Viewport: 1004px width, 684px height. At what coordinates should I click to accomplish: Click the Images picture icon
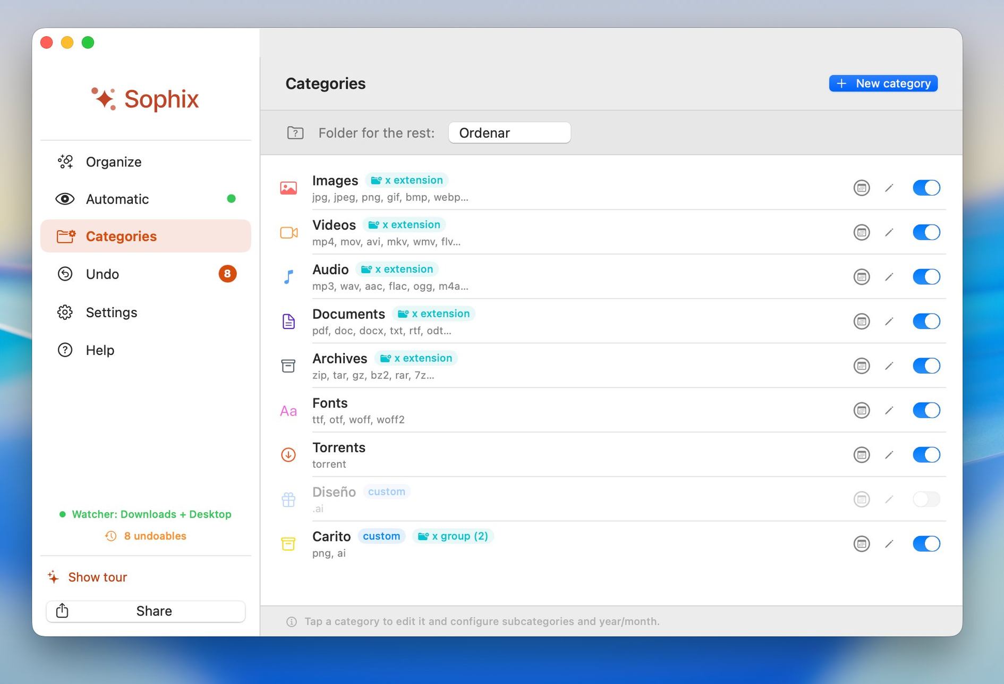(x=288, y=188)
